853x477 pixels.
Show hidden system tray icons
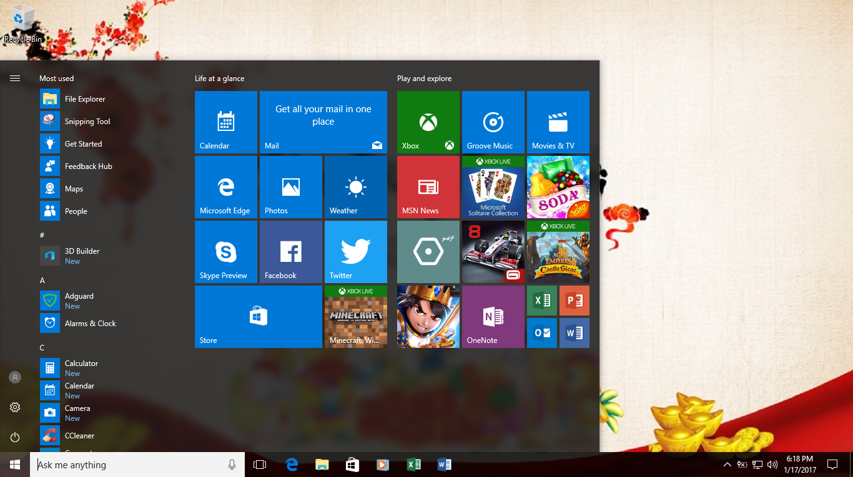pyautogui.click(x=727, y=465)
